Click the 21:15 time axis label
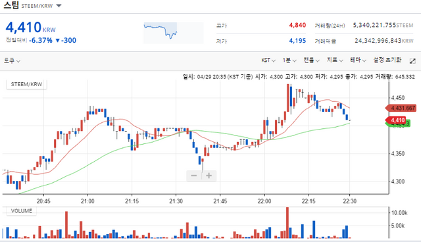The image size is (421, 242). click(x=132, y=201)
